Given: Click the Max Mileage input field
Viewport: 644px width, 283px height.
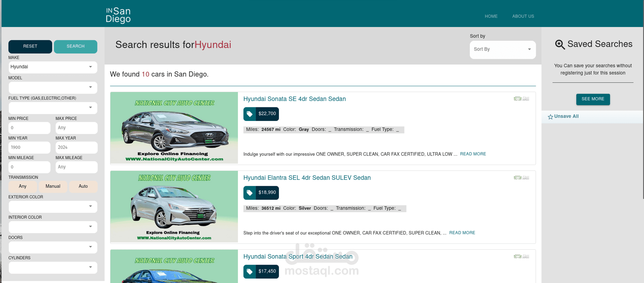Looking at the screenshot, I should [x=76, y=167].
